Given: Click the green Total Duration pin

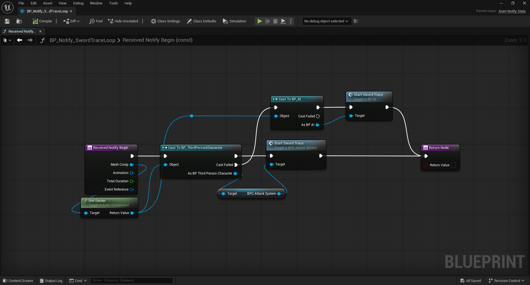Looking at the screenshot, I should (132, 181).
